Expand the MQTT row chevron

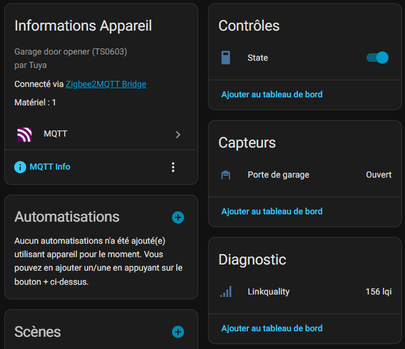pyautogui.click(x=178, y=135)
